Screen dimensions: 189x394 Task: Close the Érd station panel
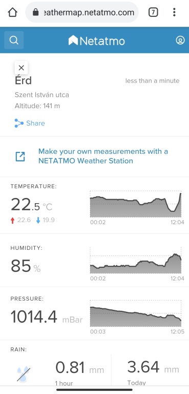[22, 68]
